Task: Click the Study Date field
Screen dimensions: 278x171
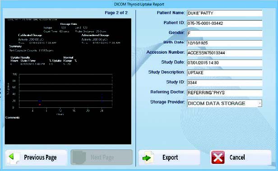Action: (224, 63)
